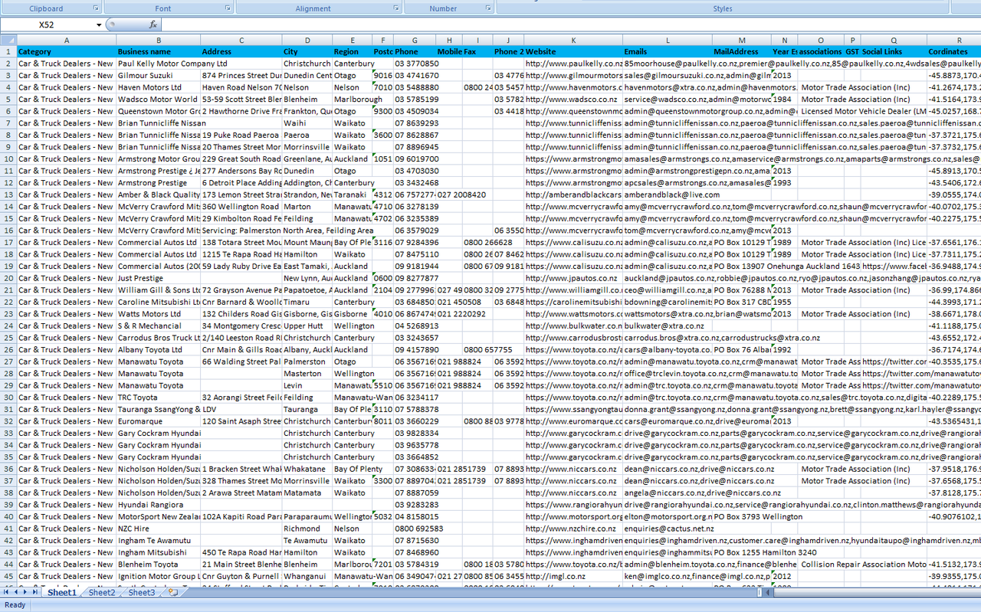Select the 'http://imgl.co.nz' website cell
This screenshot has width=981, height=612.
(x=573, y=576)
